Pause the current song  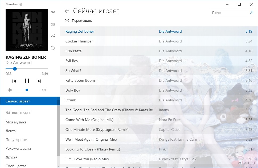click(x=27, y=81)
